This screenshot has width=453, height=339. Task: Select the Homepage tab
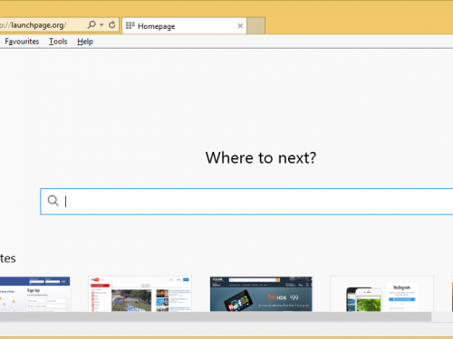pyautogui.click(x=184, y=26)
